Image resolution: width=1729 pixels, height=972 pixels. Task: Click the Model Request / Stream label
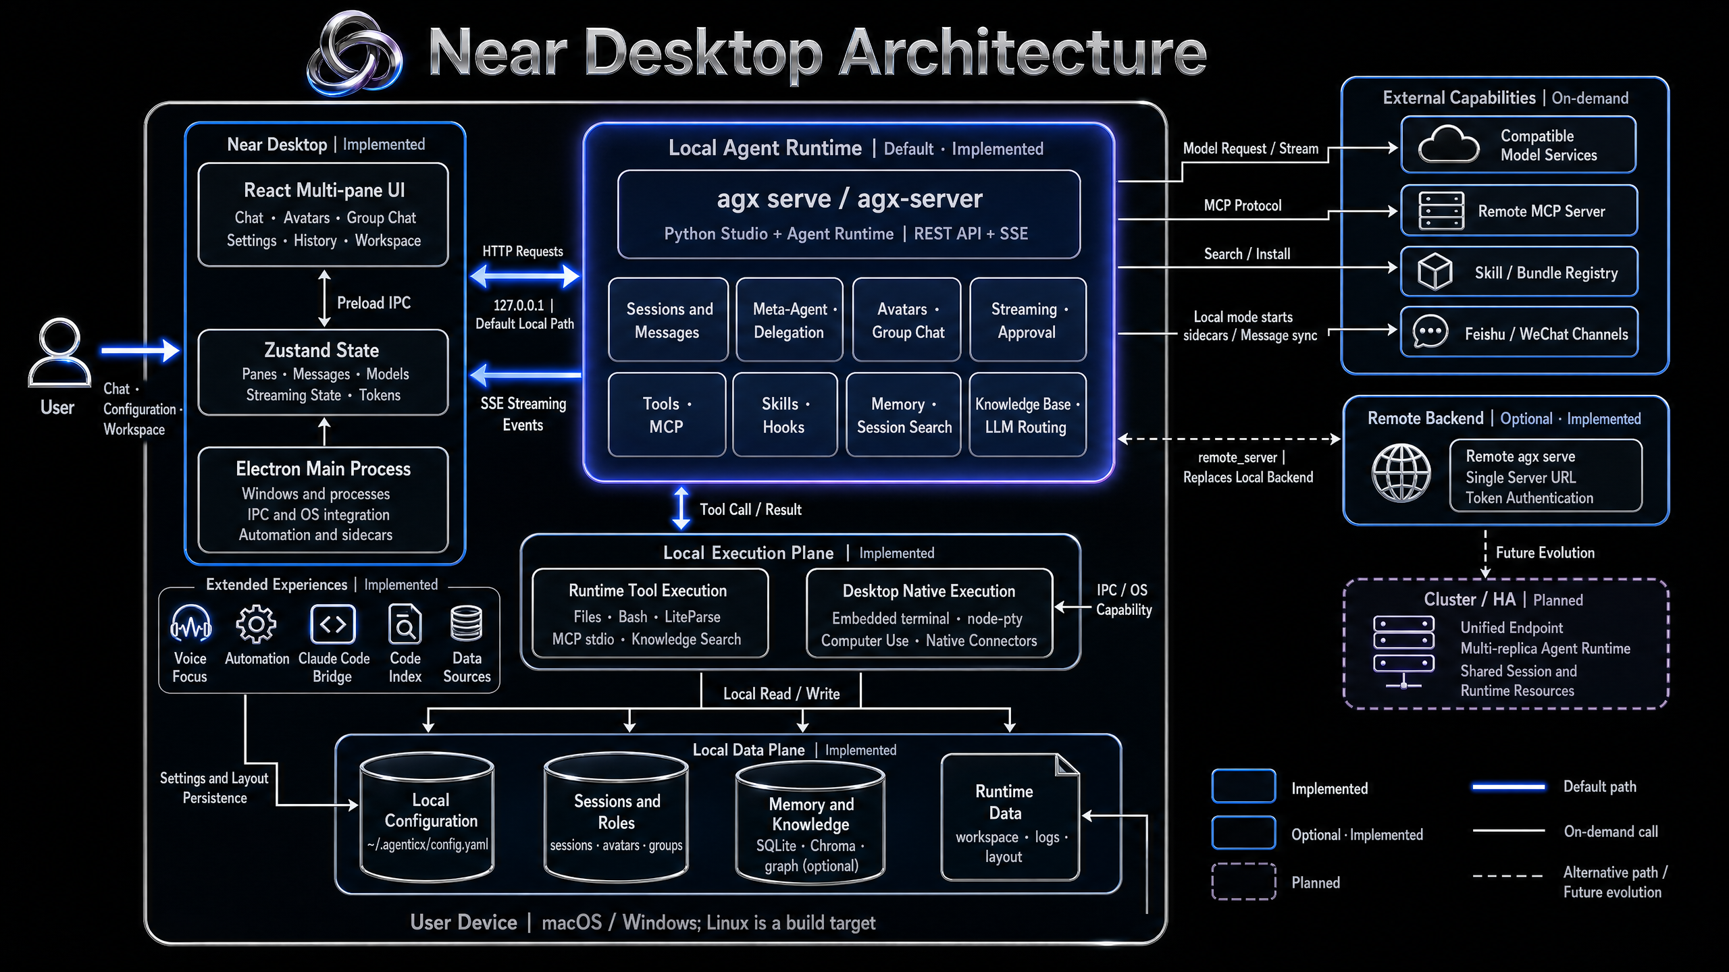[x=1250, y=148]
